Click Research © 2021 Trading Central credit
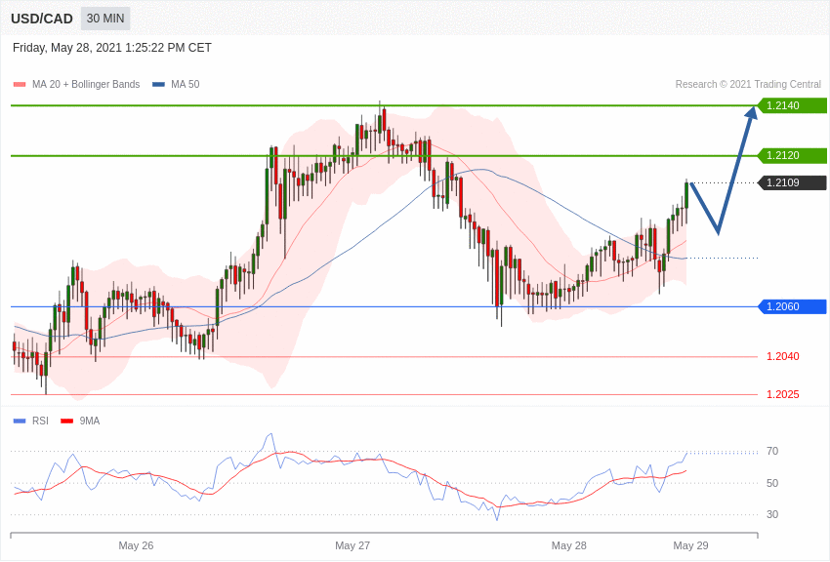 (x=748, y=85)
